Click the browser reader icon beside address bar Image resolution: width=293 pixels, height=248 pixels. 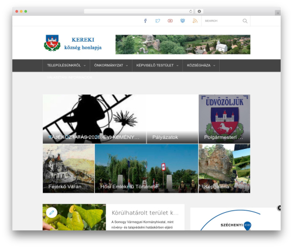pos(199,12)
